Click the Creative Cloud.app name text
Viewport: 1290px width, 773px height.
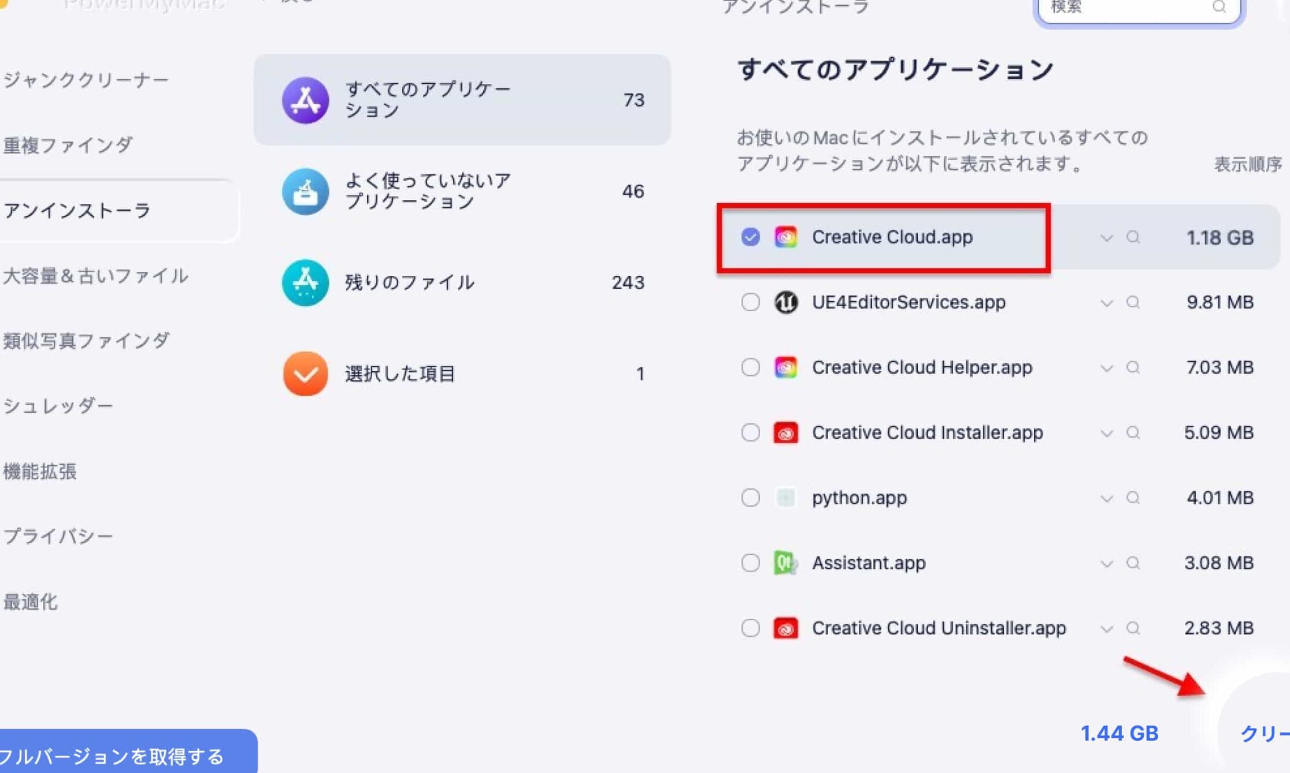point(892,237)
